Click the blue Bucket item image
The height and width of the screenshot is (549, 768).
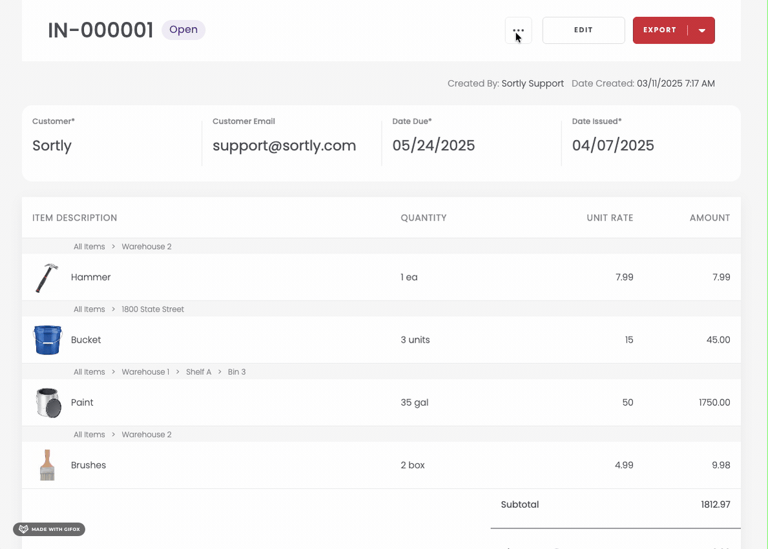coord(47,340)
